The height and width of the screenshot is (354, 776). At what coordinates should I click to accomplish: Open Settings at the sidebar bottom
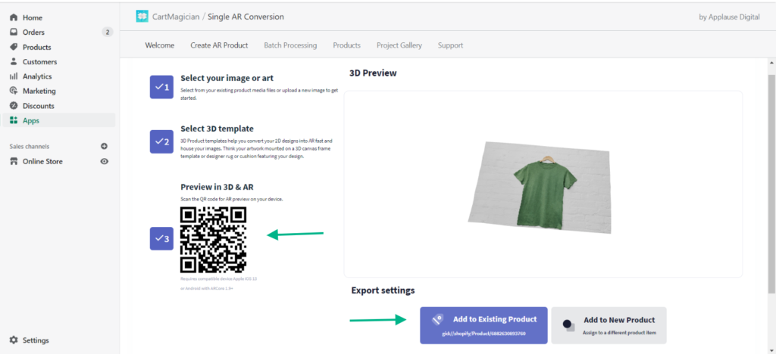pos(36,340)
